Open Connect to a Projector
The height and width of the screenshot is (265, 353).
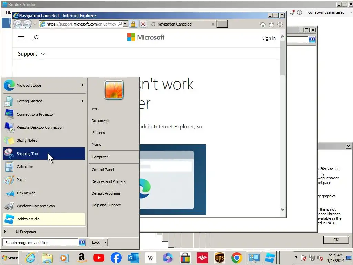[x=44, y=114]
